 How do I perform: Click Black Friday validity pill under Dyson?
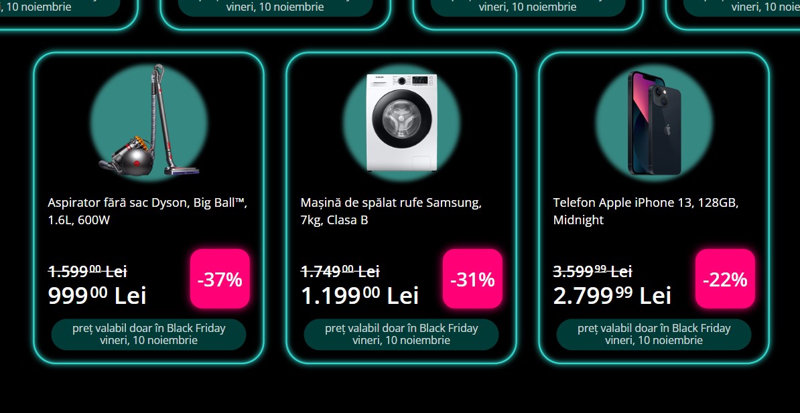pyautogui.click(x=149, y=335)
